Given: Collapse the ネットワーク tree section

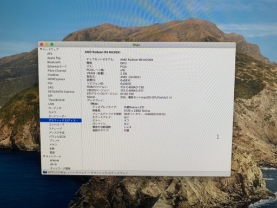Looking at the screenshot, I should tap(44, 157).
